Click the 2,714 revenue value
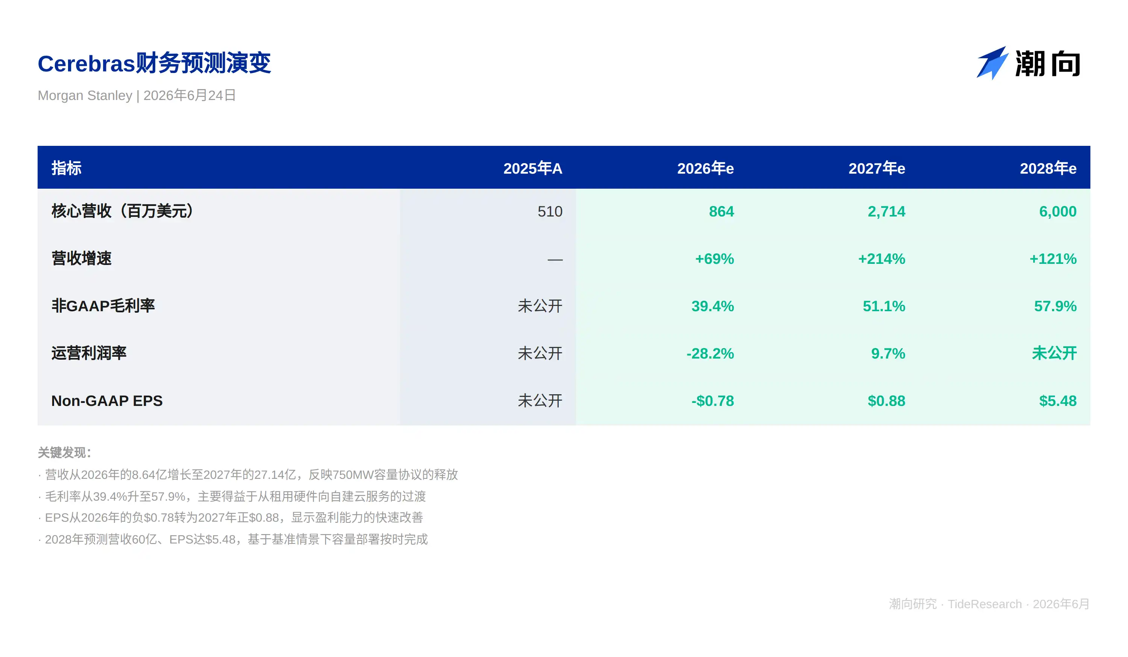This screenshot has height=657, width=1128. tap(886, 211)
